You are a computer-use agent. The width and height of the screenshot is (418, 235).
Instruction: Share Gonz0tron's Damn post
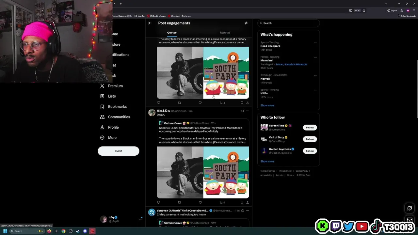tap(248, 202)
